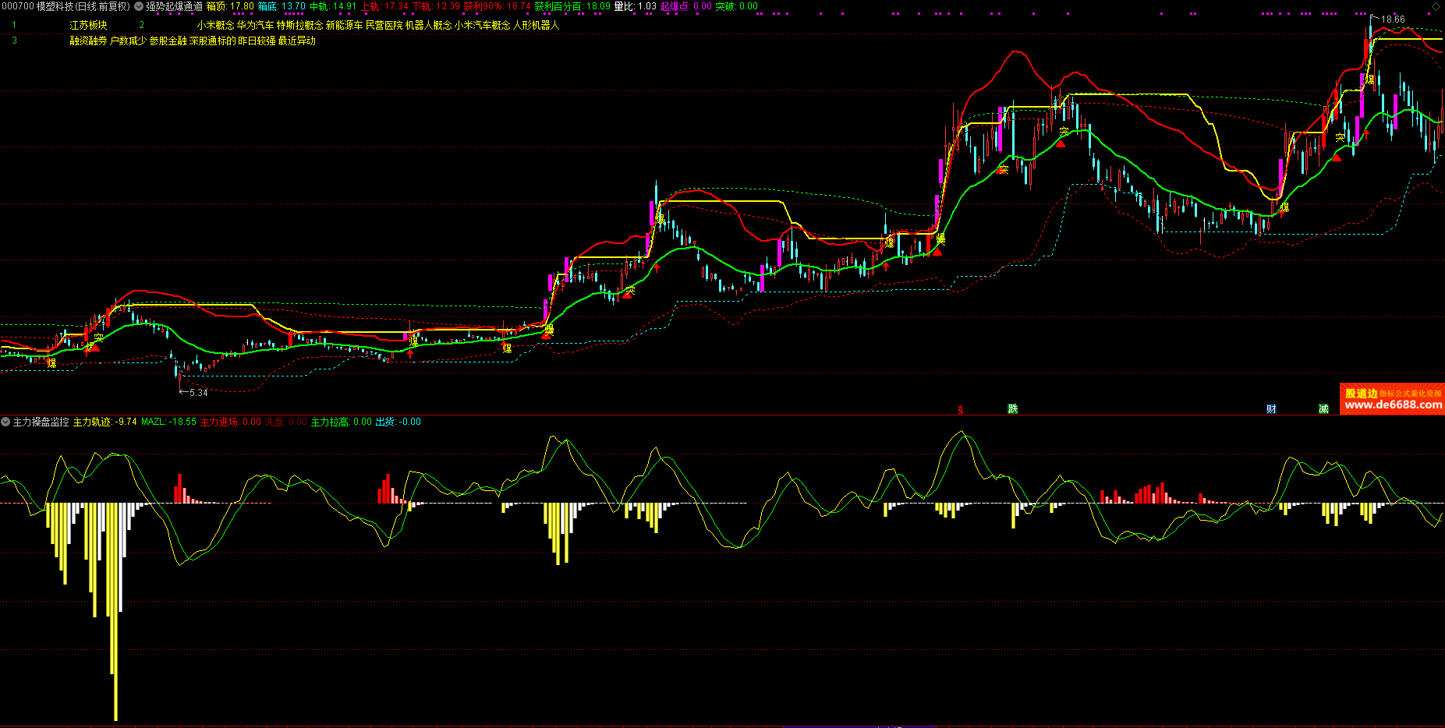Open the 江苏板块 sector label

point(88,25)
